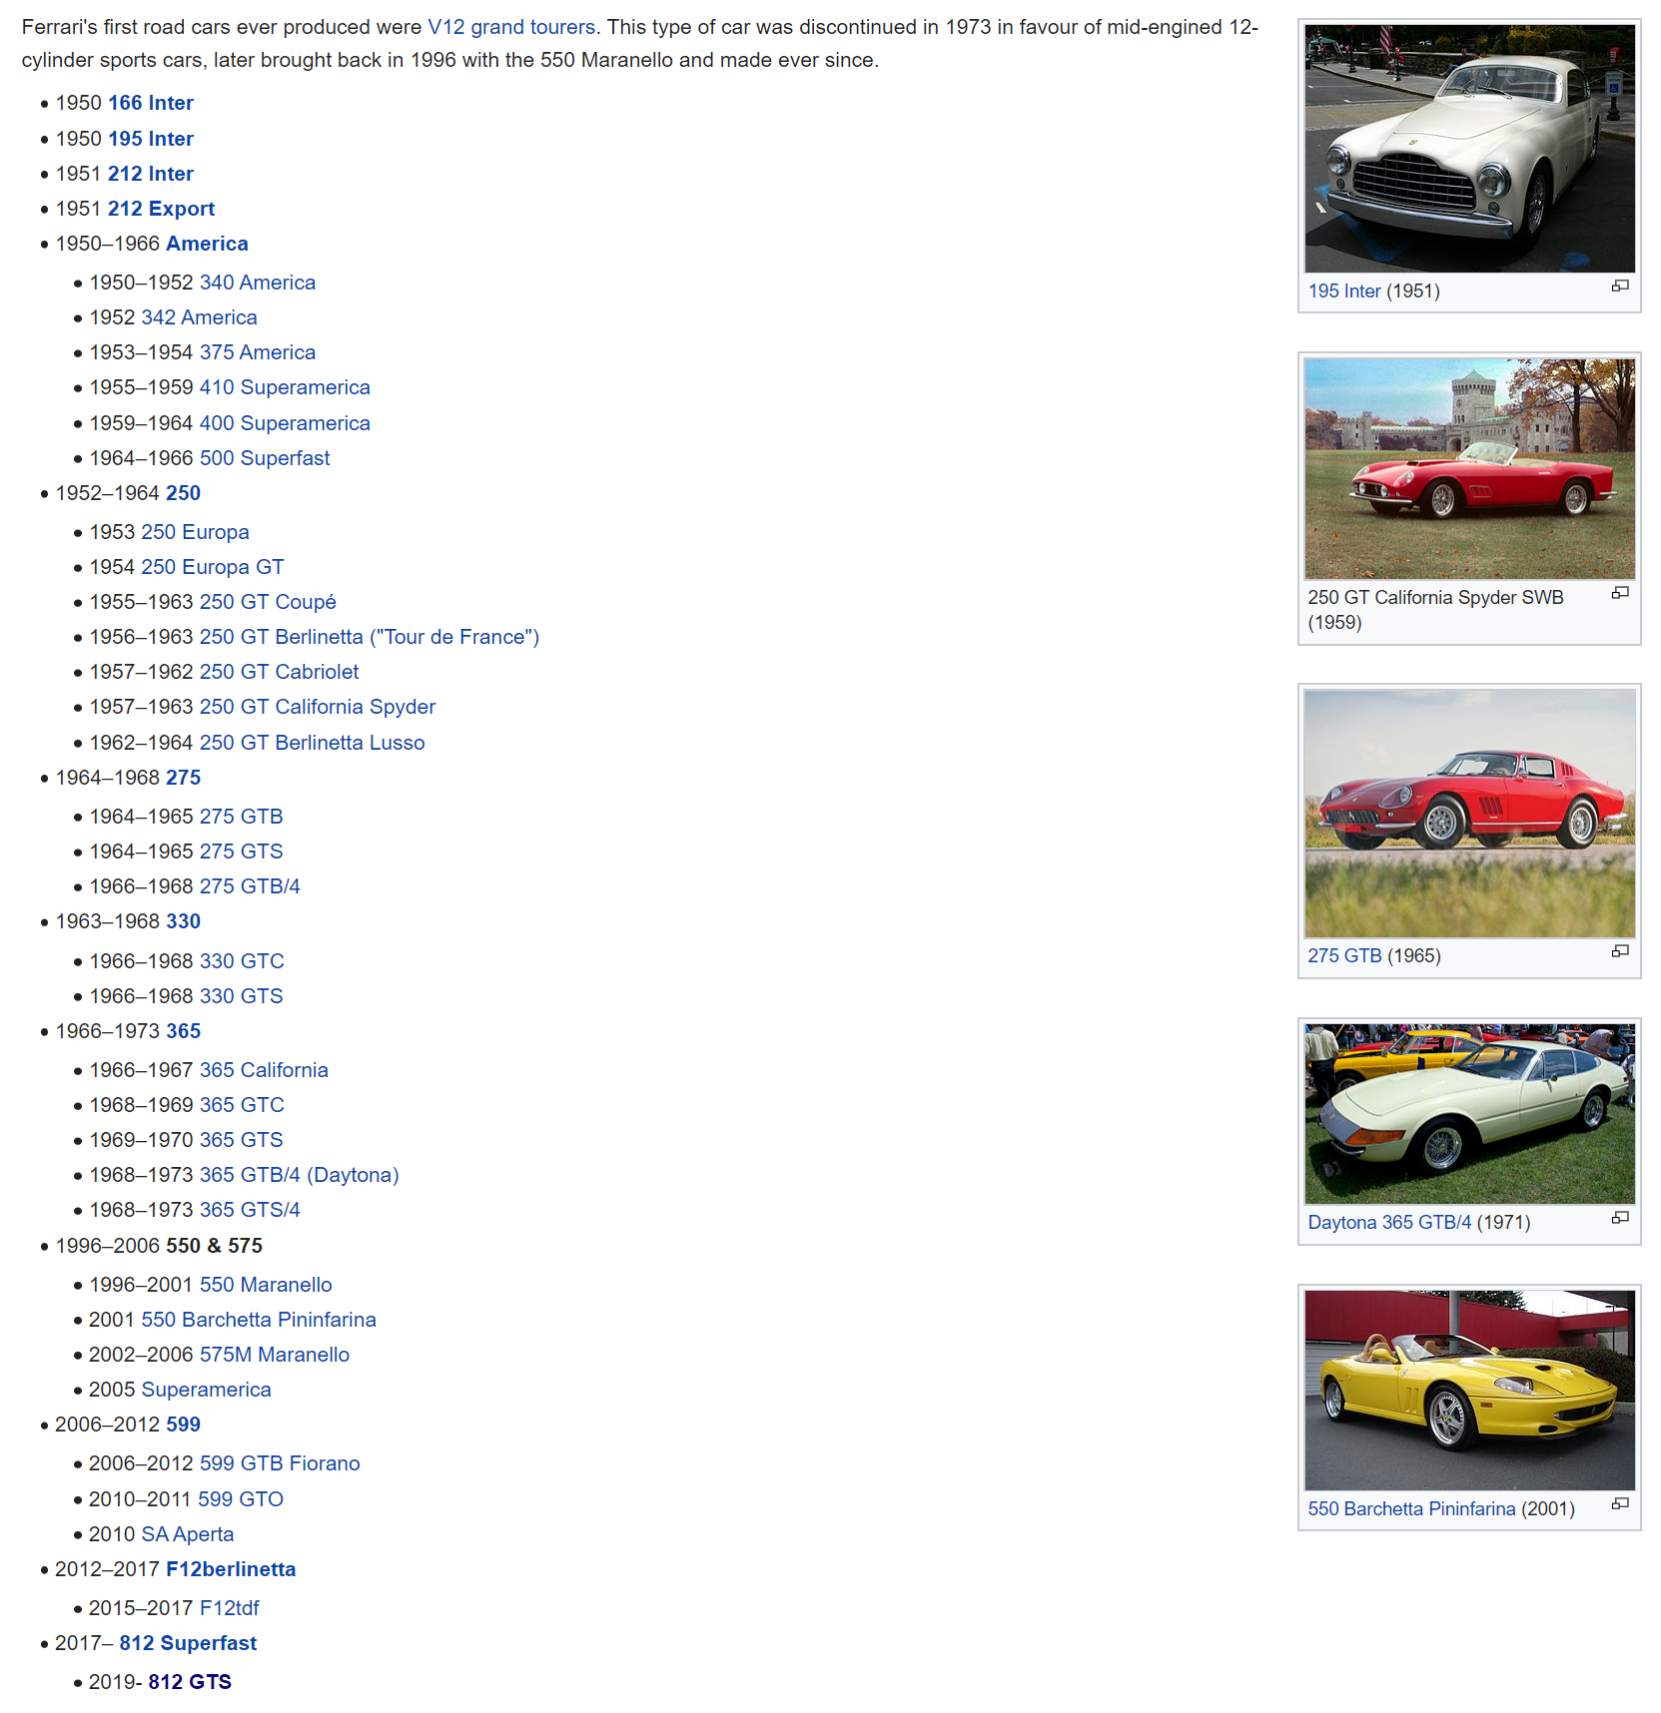The width and height of the screenshot is (1661, 1713).
Task: Open the 212 Inter link
Action: (x=151, y=174)
